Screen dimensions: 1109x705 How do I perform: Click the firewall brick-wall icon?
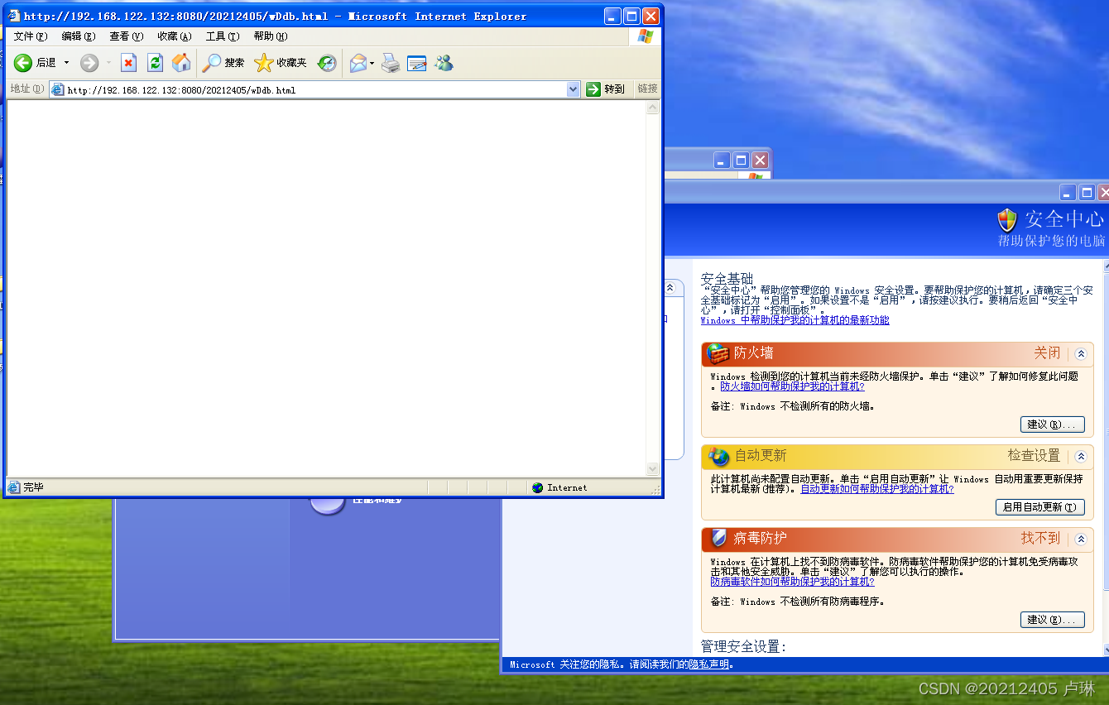pyautogui.click(x=717, y=353)
